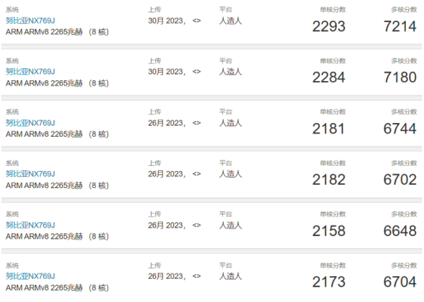Click 人造人 platform in the 2284 row
This screenshot has width=424, height=302.
coord(230,72)
